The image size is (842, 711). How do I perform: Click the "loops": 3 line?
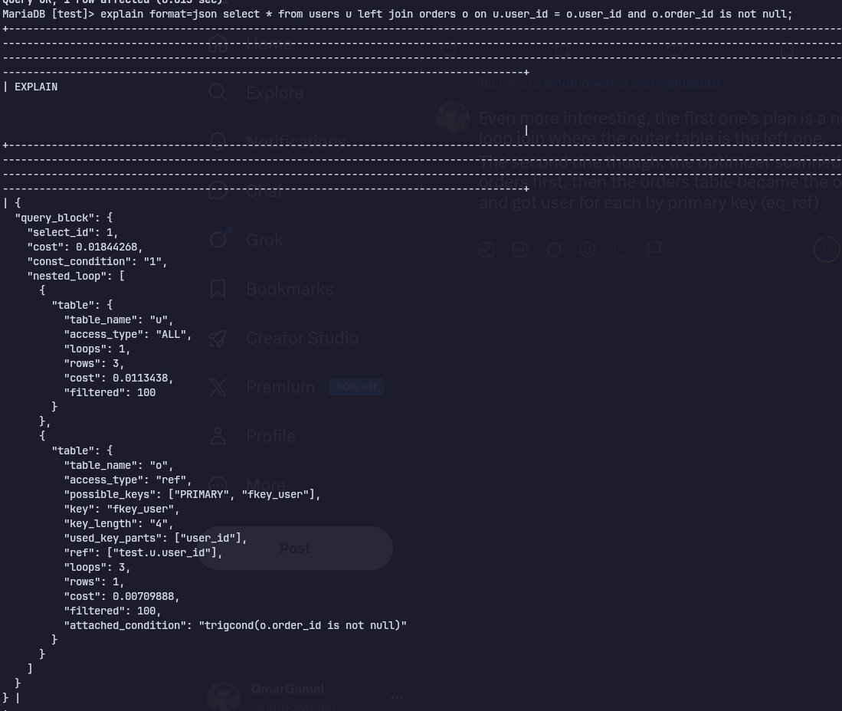pos(97,567)
